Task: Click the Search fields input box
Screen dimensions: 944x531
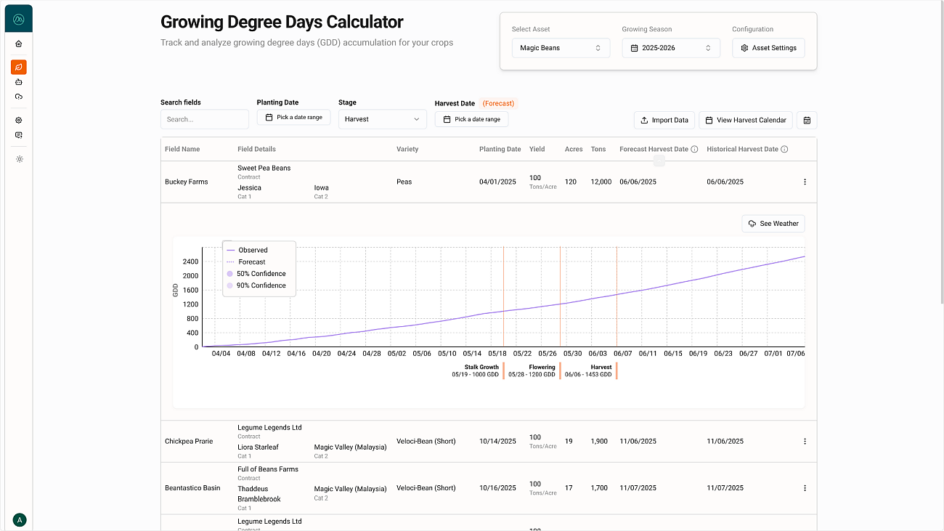Action: 204,119
